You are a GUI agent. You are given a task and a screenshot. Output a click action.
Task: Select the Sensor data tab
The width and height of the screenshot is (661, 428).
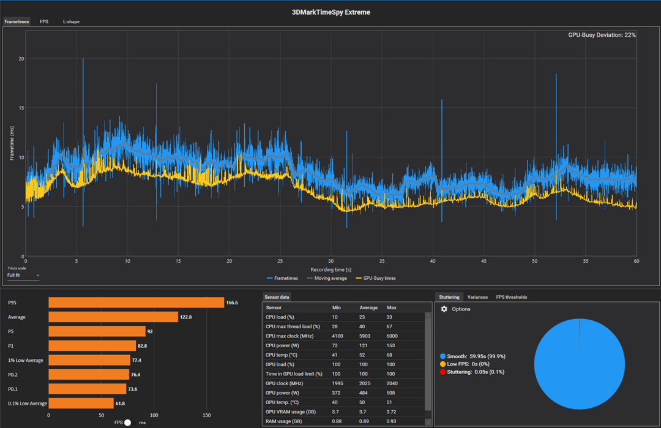point(277,298)
